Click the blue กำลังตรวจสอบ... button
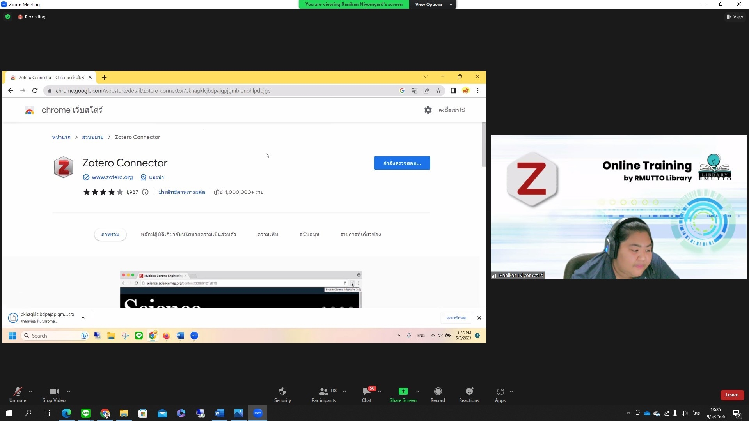The image size is (749, 421). (402, 163)
